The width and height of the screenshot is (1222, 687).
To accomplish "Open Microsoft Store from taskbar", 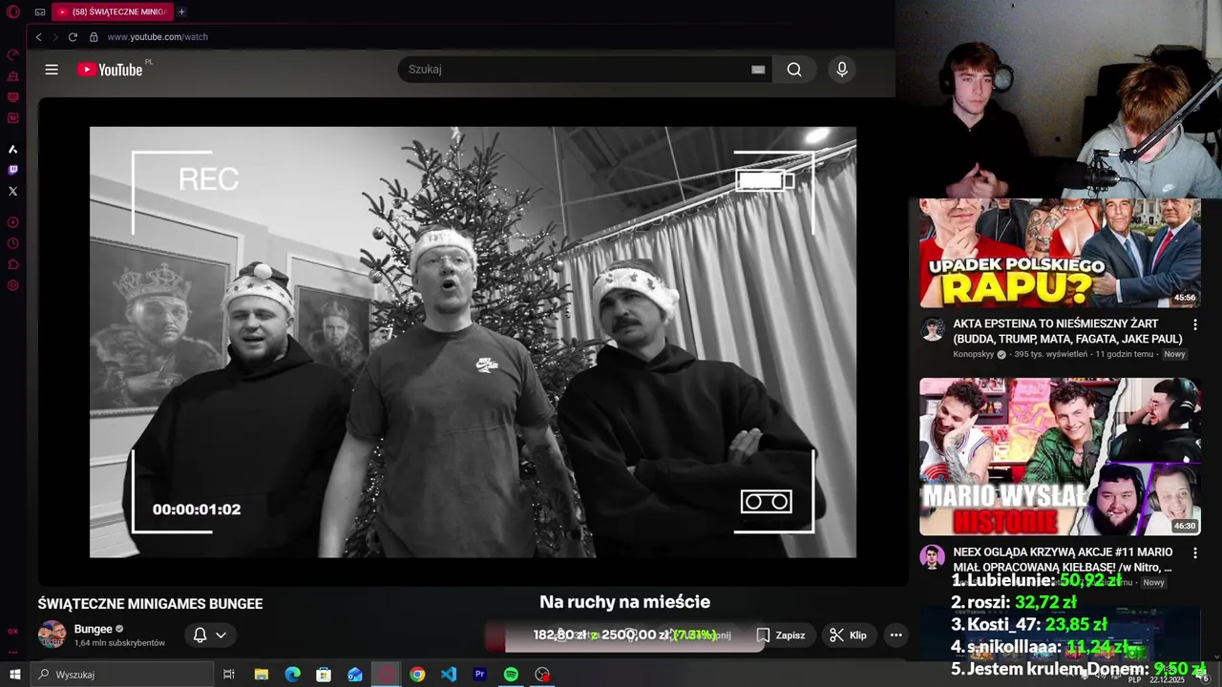I will 324,675.
